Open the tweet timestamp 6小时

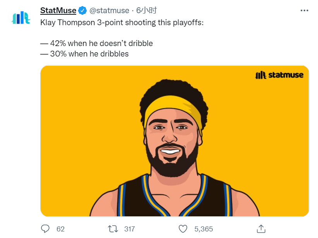click(146, 10)
